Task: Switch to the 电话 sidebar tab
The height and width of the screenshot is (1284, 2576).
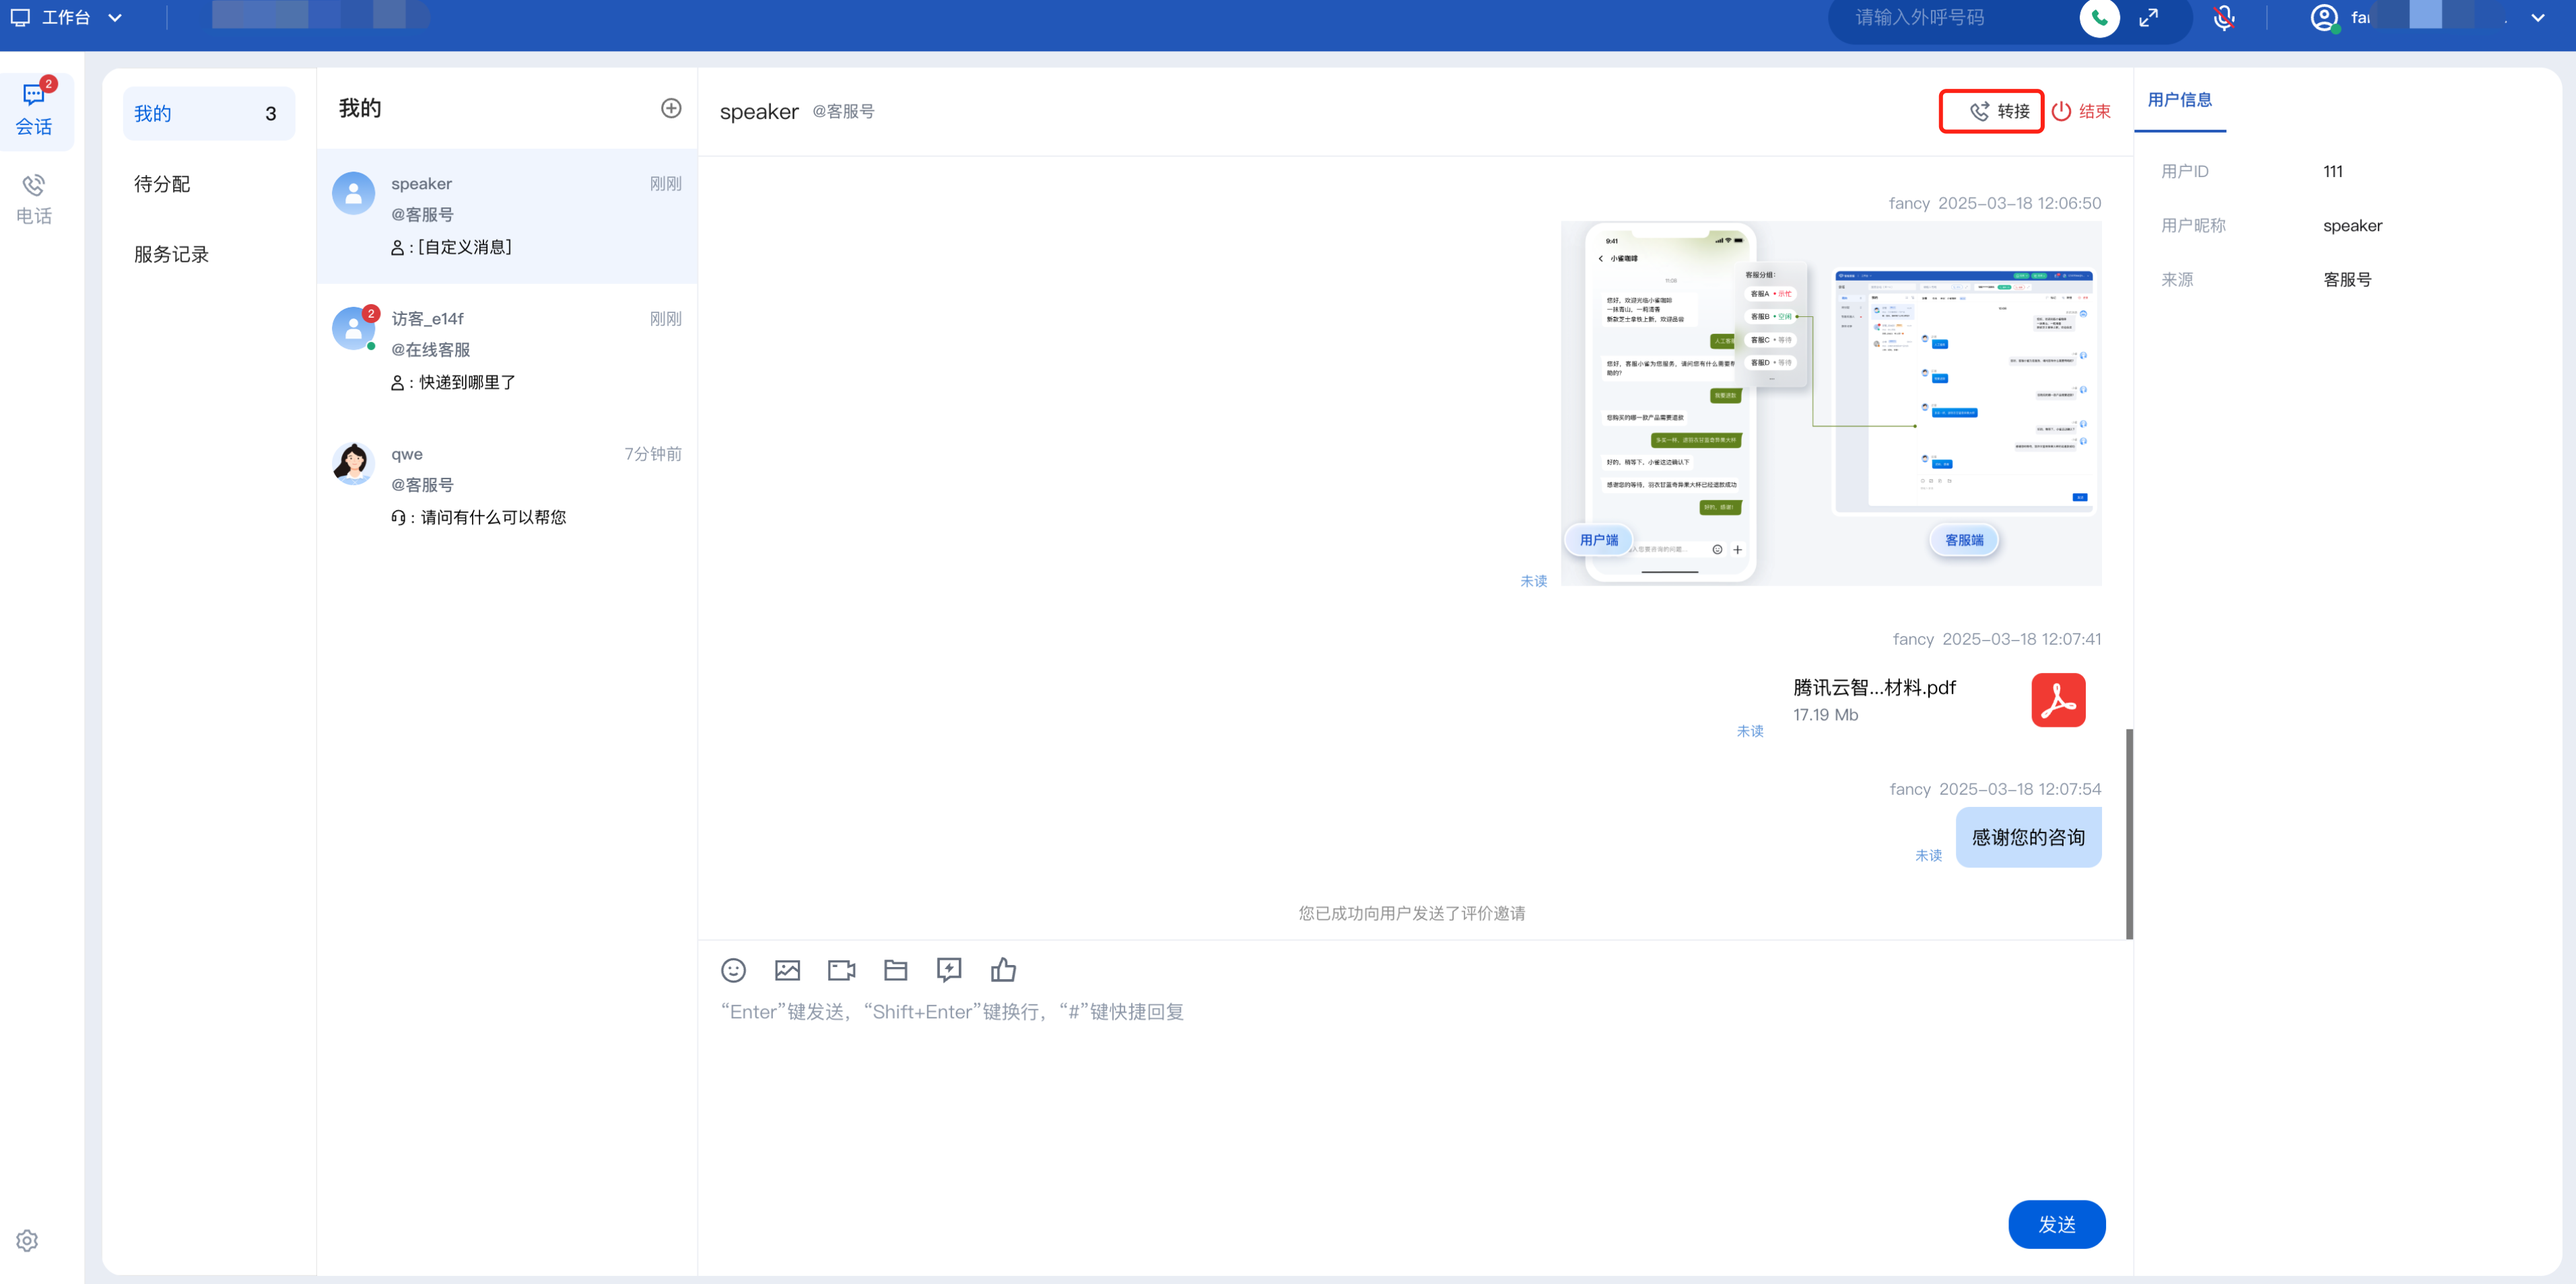Action: coord(34,198)
